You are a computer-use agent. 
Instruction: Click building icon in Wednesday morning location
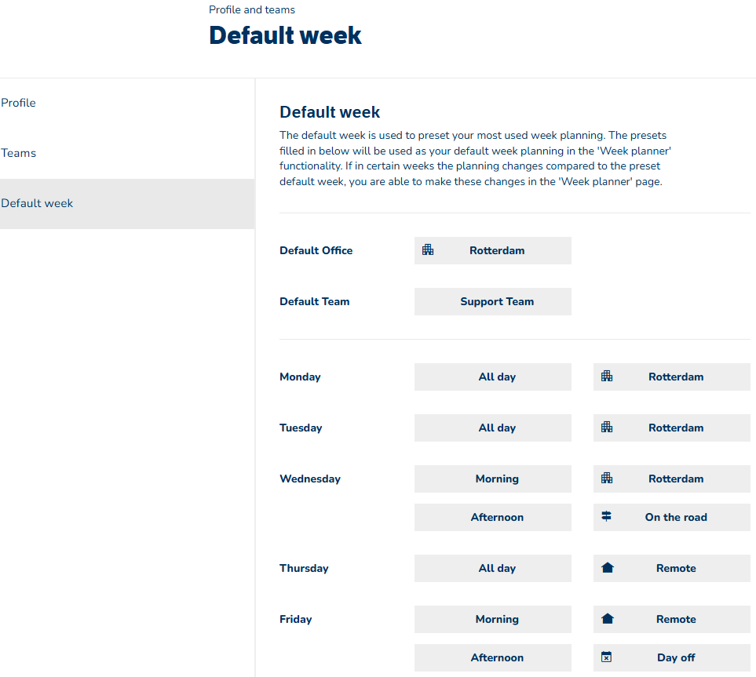click(607, 479)
